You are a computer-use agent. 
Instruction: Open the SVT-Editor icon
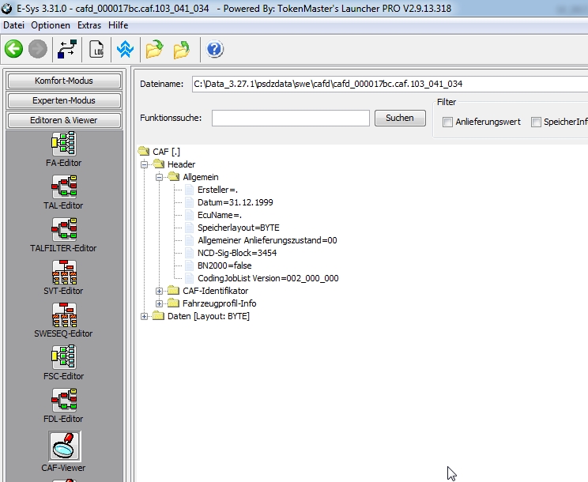point(64,272)
